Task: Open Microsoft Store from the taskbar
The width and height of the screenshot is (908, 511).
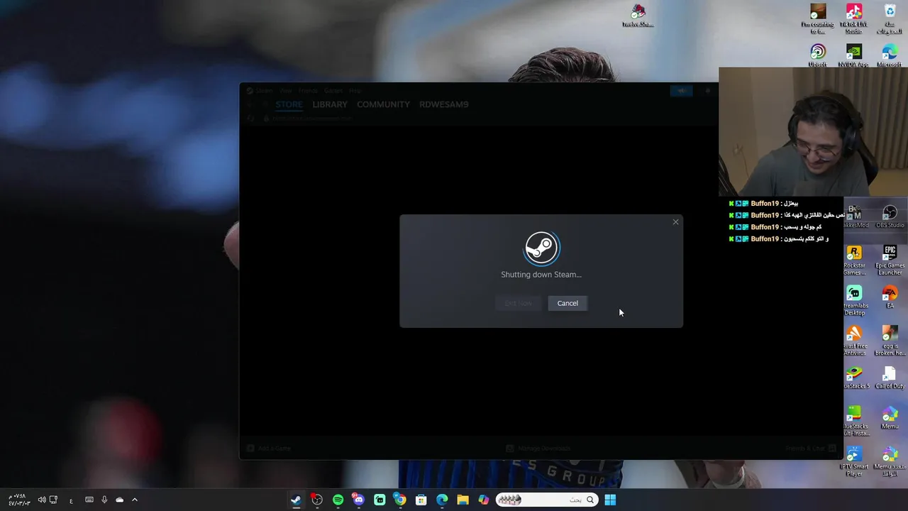Action: click(x=421, y=500)
